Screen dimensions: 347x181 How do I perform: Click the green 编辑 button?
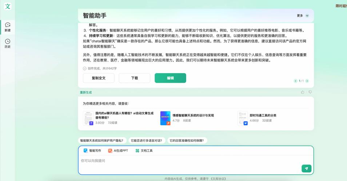pyautogui.click(x=170, y=78)
